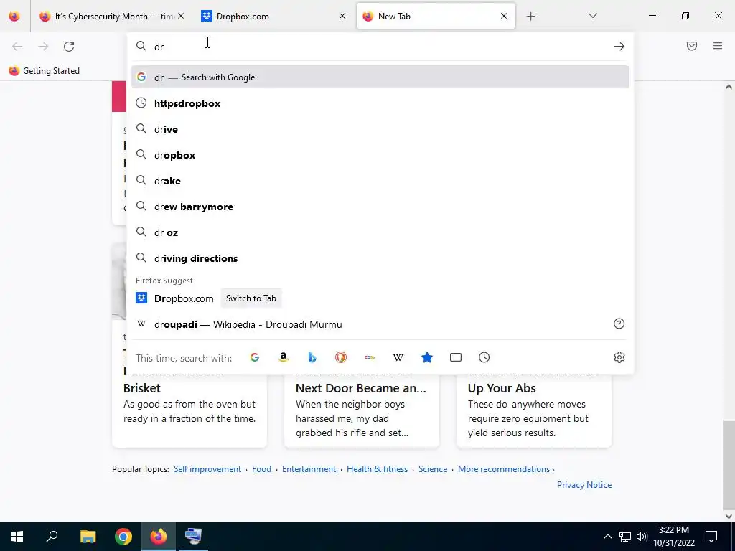Viewport: 735px width, 551px height.
Task: Select 'dr — Search with Google' suggestion
Action: coord(380,77)
